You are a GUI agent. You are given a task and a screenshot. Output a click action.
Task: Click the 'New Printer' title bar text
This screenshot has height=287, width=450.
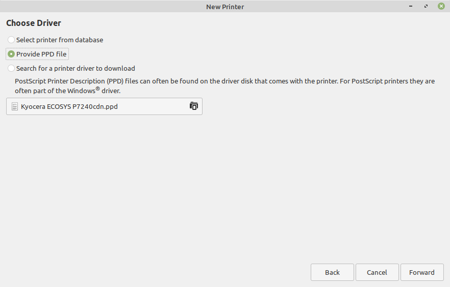(225, 7)
